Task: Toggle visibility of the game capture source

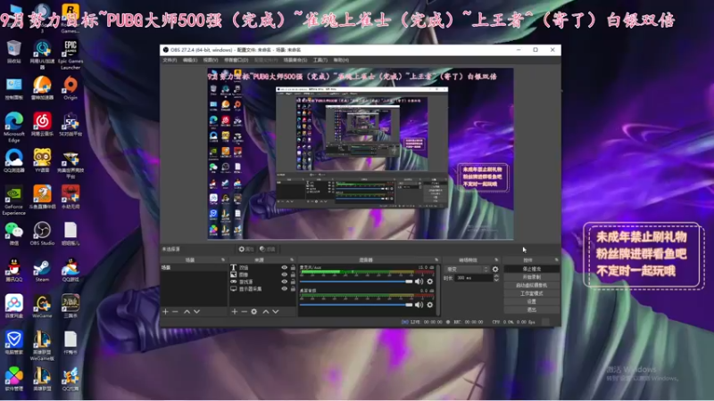Action: (285, 282)
